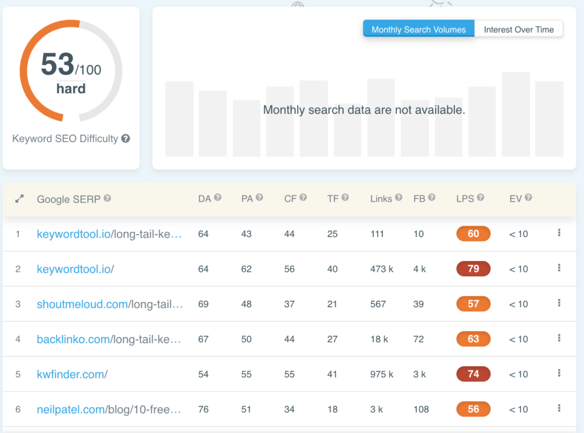Screen dimensions: 584x433
Task: Open the shoutmeloud.com long-tail result link
Action: click(109, 304)
